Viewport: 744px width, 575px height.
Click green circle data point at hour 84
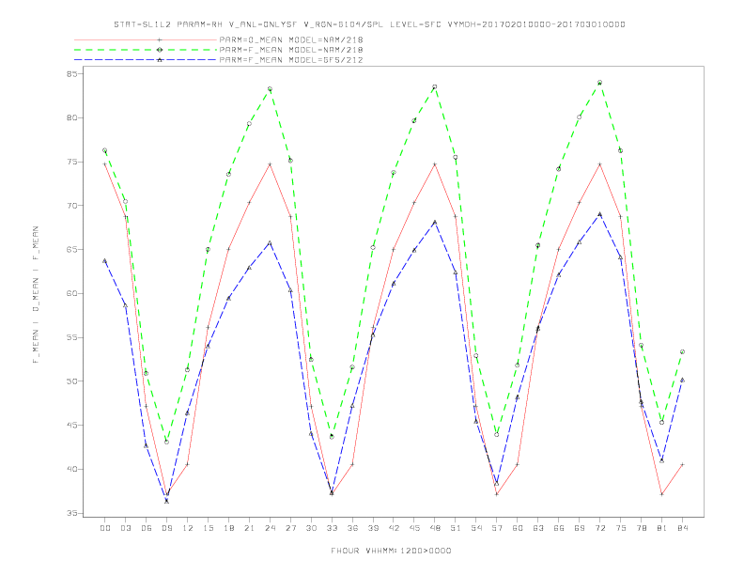click(x=682, y=352)
